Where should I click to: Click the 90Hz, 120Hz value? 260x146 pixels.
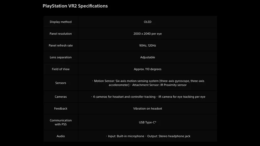pos(148,45)
